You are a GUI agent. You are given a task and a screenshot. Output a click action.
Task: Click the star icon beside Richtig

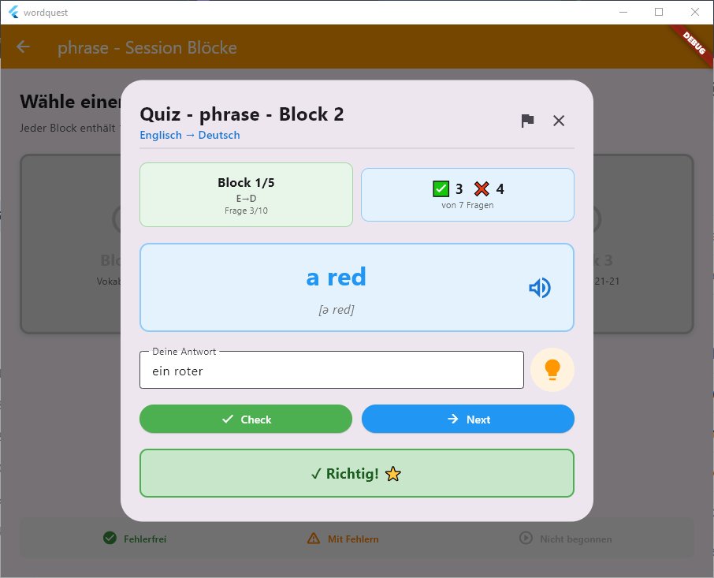(x=393, y=474)
